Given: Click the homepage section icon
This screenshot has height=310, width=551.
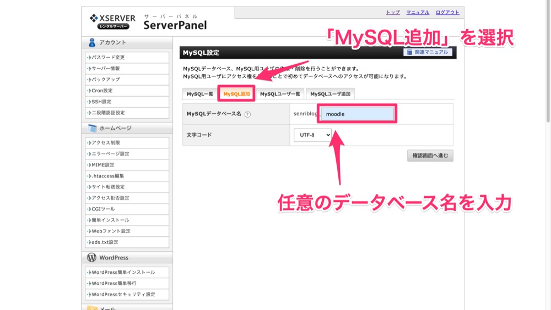Looking at the screenshot, I should pyautogui.click(x=93, y=128).
